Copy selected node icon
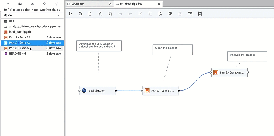 pos(150,14)
